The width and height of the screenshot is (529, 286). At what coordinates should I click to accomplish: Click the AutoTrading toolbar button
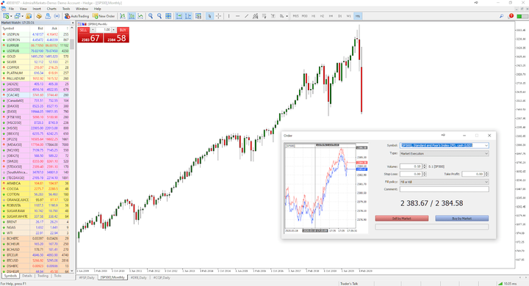point(77,16)
